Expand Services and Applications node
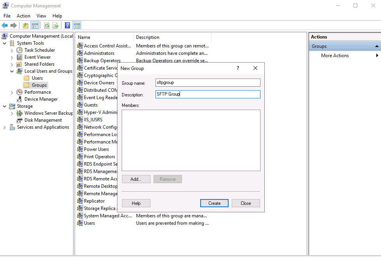This screenshot has width=381, height=257. click(x=4, y=127)
